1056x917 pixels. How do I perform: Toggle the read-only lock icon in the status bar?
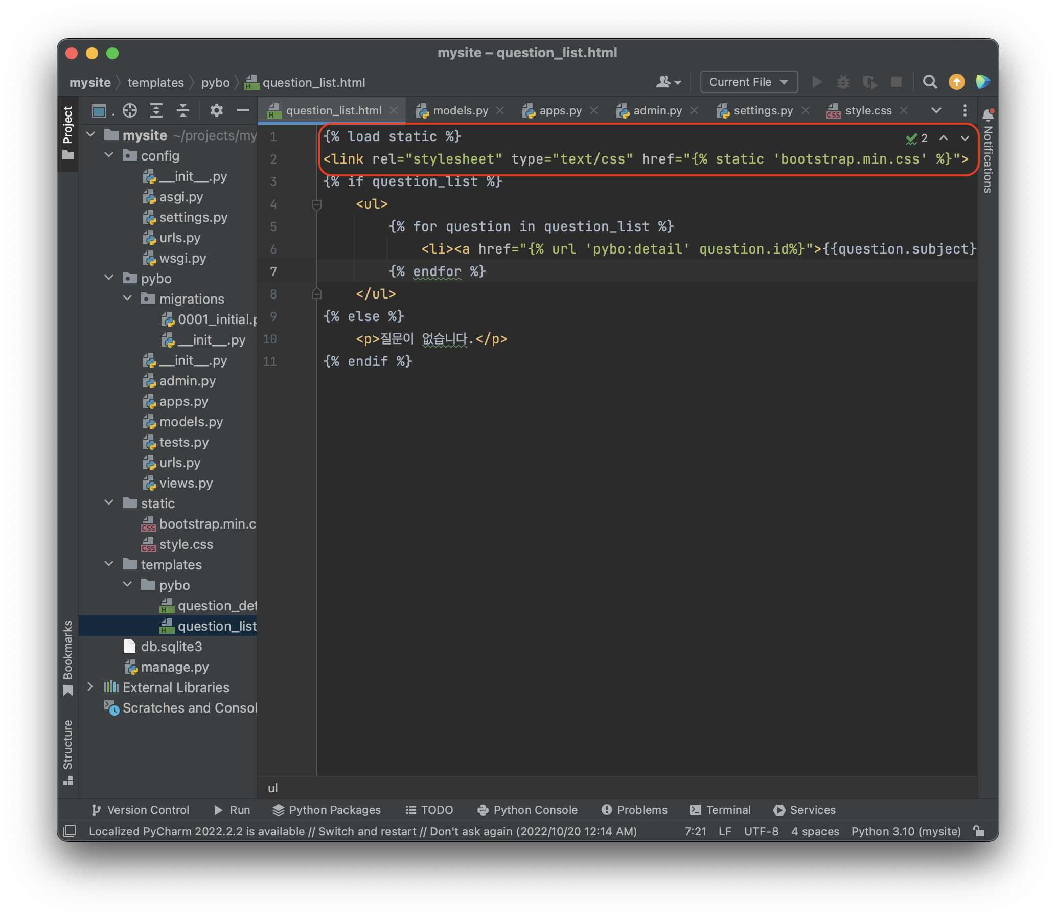[x=979, y=831]
